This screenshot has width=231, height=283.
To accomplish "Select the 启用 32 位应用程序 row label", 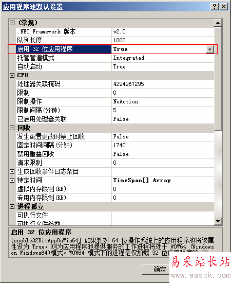I will 64,49.
